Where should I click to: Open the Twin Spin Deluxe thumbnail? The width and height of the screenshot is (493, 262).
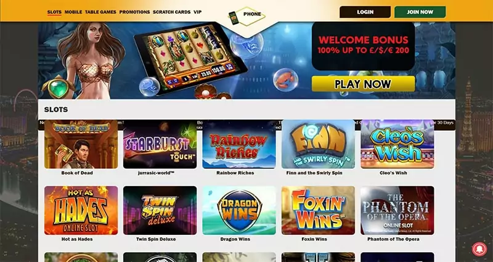pyautogui.click(x=160, y=210)
